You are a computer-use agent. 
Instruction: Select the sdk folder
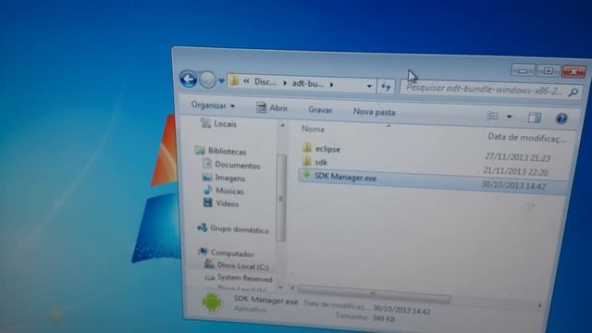(x=321, y=163)
